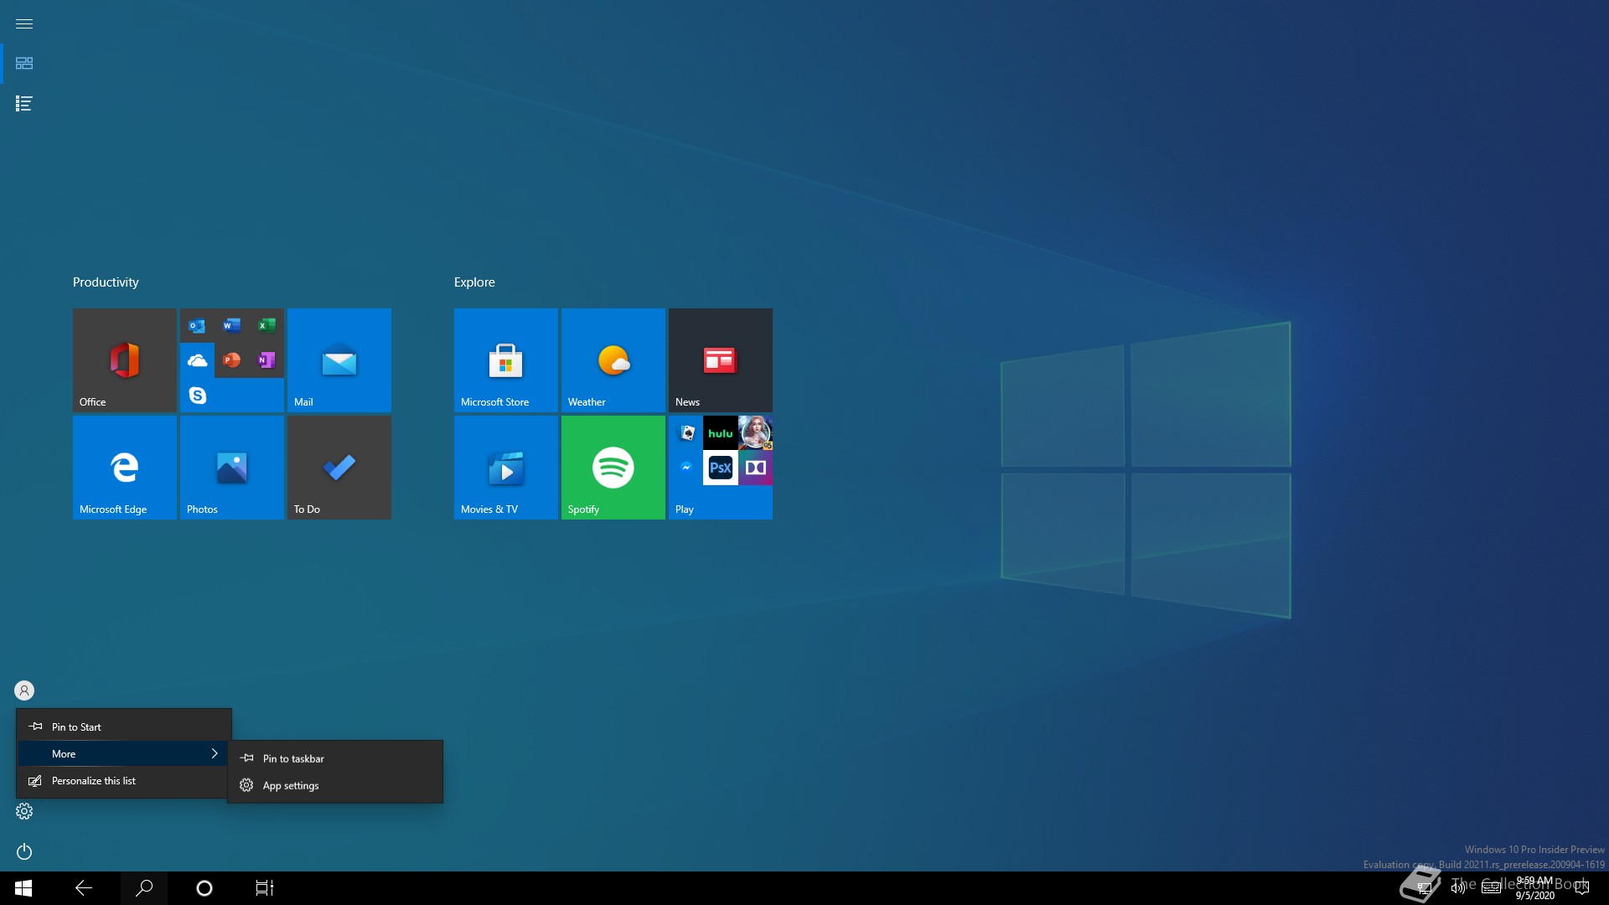
Task: Open the Photos tile
Action: click(232, 468)
